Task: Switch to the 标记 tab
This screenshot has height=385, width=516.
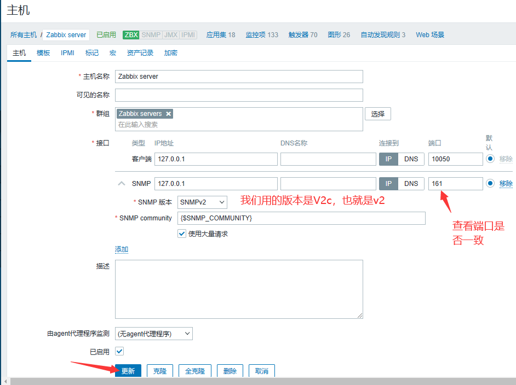Action: coord(92,53)
